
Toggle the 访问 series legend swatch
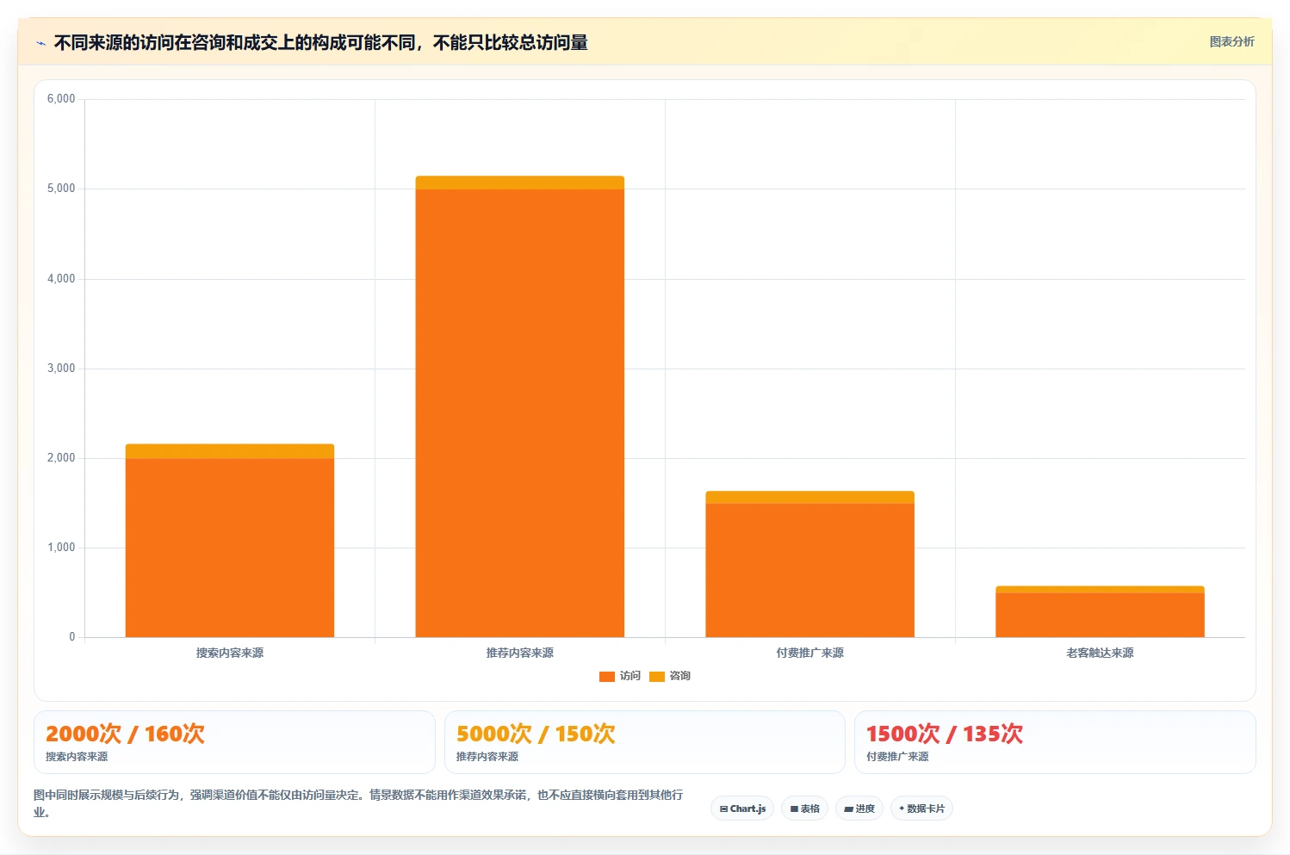pyautogui.click(x=607, y=676)
